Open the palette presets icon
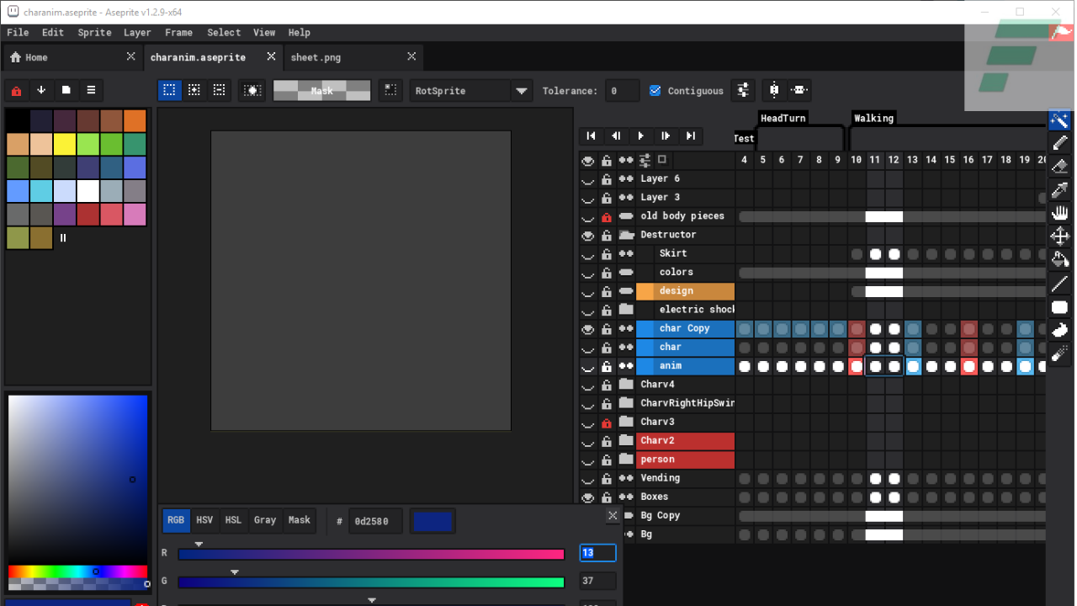The image size is (1077, 606). coord(66,90)
